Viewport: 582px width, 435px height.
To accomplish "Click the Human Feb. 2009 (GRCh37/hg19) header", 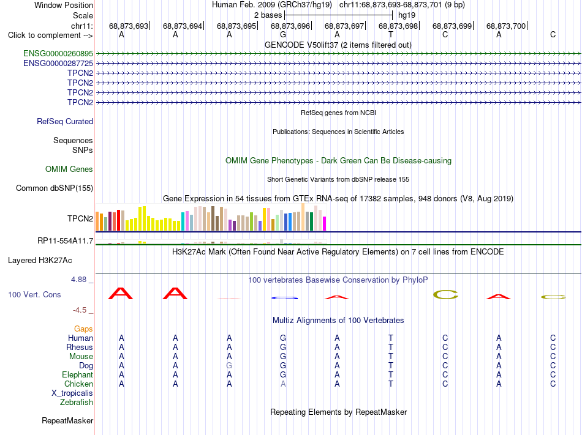I will pos(271,5).
